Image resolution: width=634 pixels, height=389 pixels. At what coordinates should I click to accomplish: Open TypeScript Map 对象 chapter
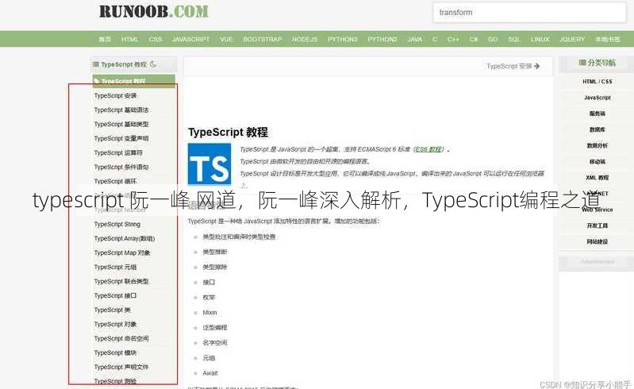[x=121, y=252]
